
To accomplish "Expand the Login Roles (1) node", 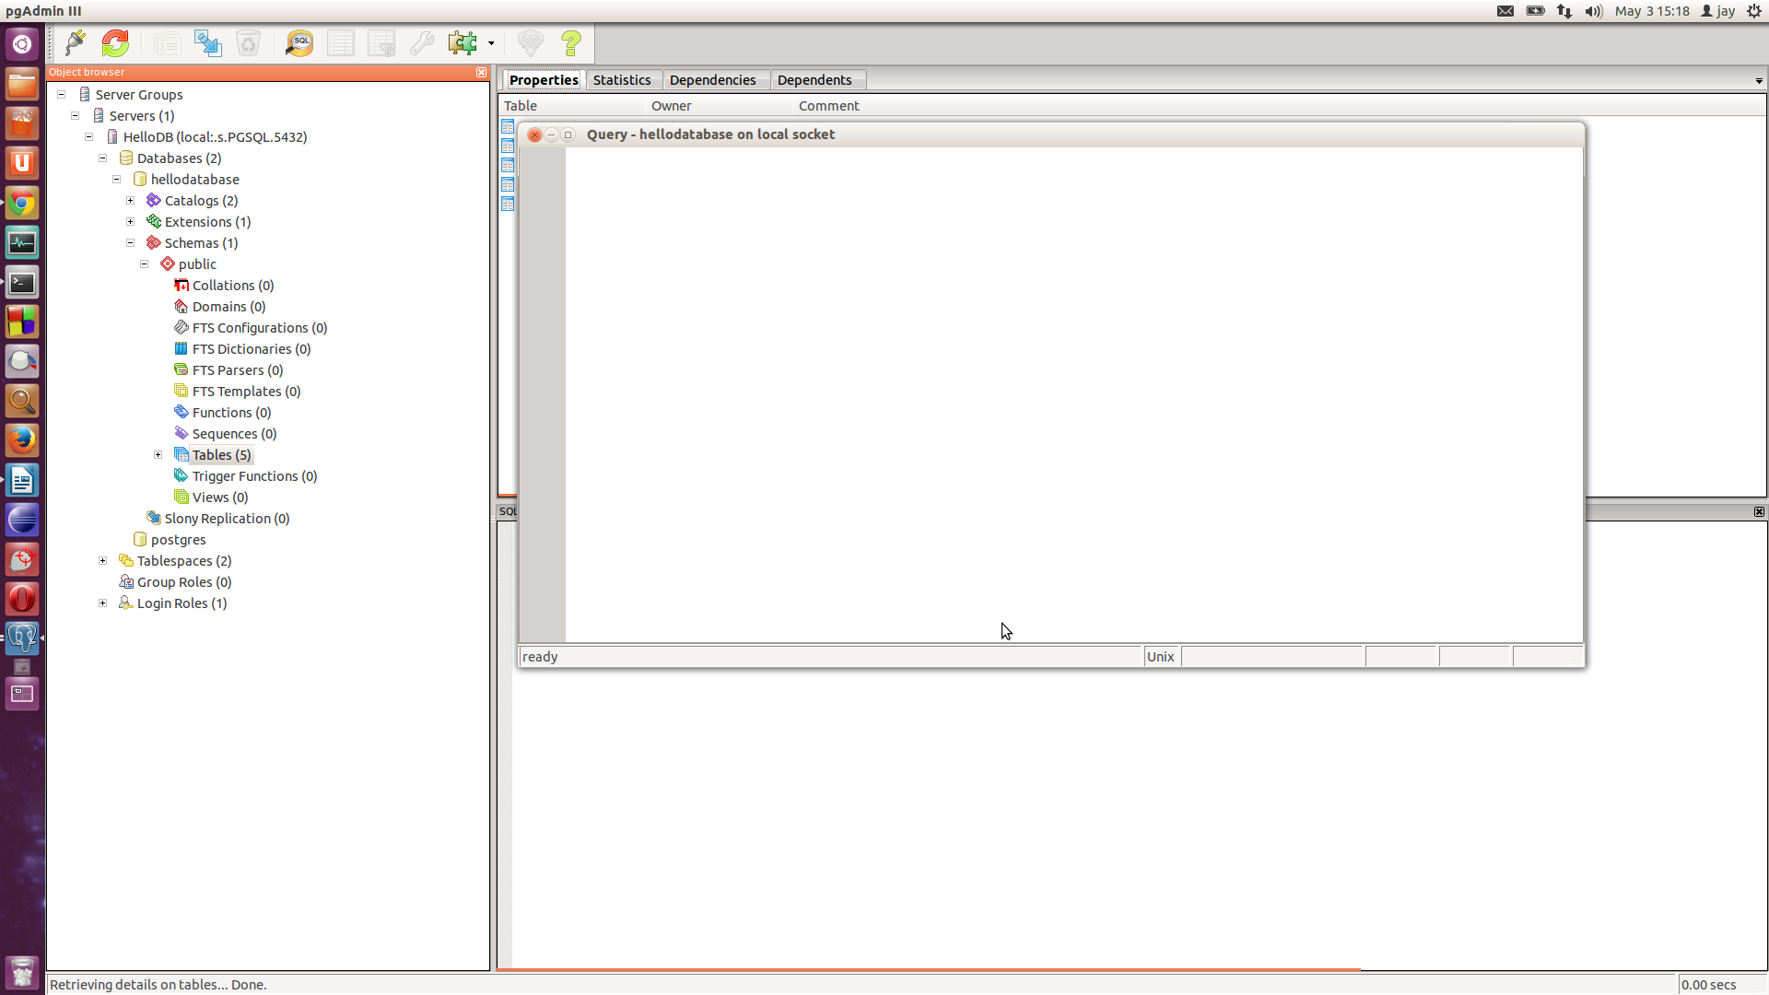I will [x=103, y=603].
